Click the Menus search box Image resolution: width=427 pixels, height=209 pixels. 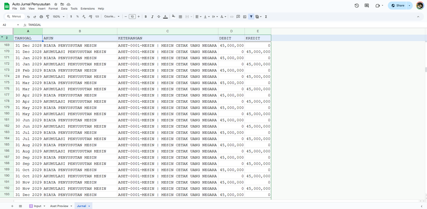[14, 16]
